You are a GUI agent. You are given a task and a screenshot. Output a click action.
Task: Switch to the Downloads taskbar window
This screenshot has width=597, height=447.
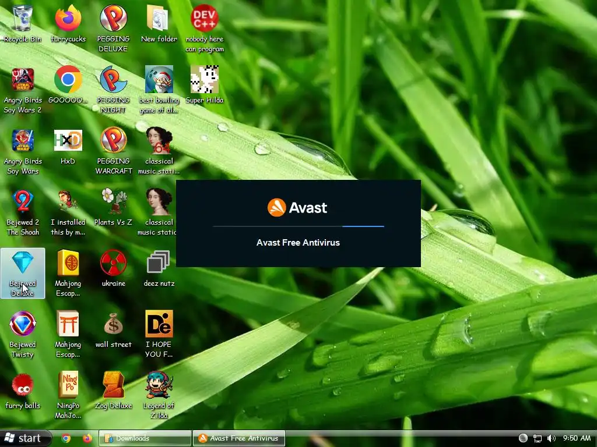pyautogui.click(x=145, y=438)
